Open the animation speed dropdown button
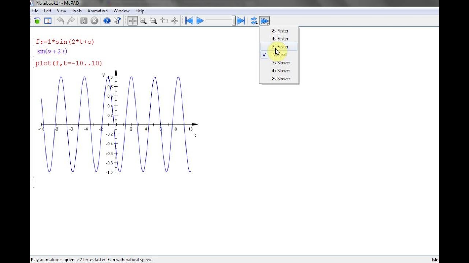 [265, 21]
